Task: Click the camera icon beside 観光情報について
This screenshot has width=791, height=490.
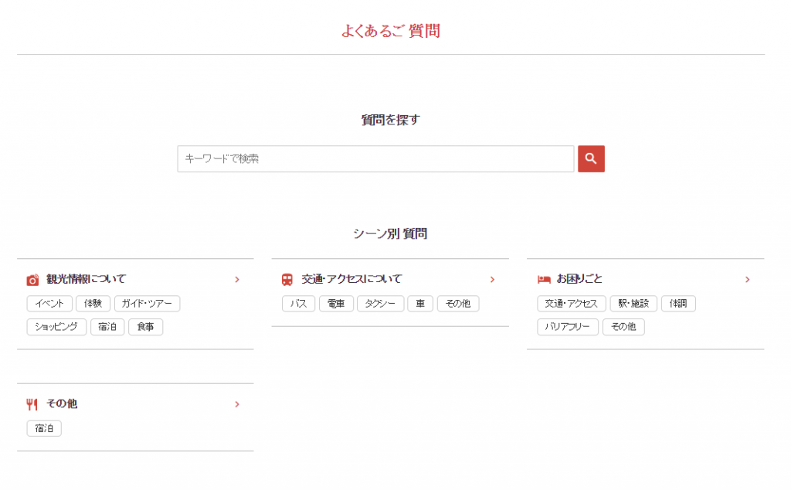Action: [32, 280]
